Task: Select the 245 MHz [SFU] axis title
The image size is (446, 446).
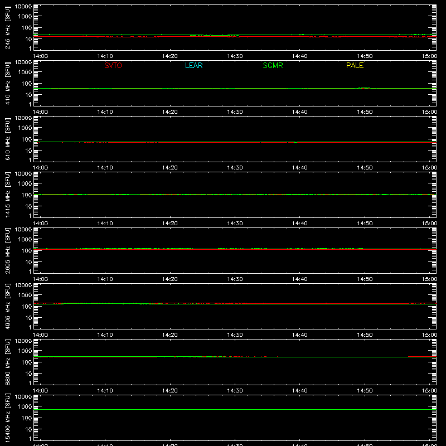Action: pos(8,27)
